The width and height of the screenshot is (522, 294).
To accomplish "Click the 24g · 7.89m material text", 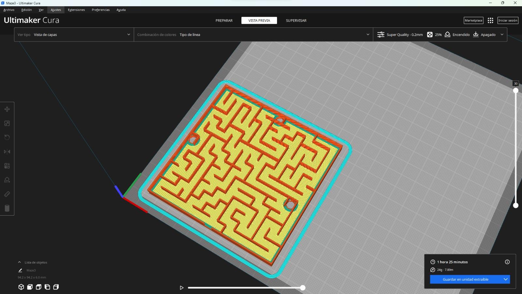I will pos(445,270).
